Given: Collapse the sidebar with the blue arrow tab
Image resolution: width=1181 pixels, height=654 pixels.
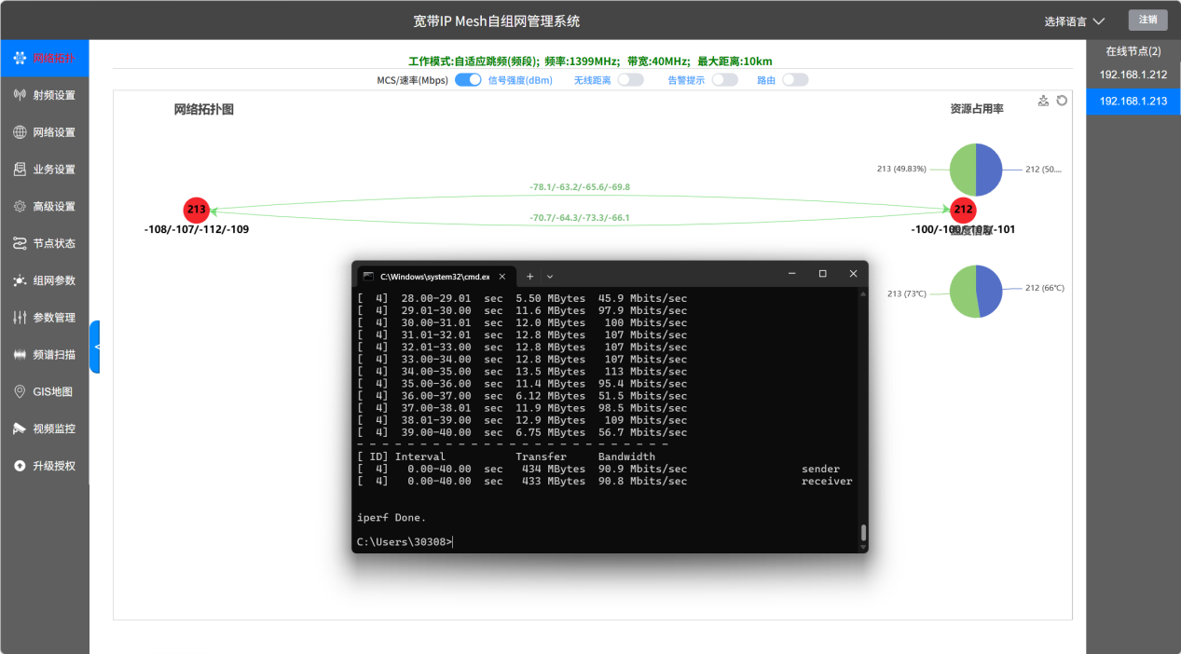Looking at the screenshot, I should pos(95,347).
